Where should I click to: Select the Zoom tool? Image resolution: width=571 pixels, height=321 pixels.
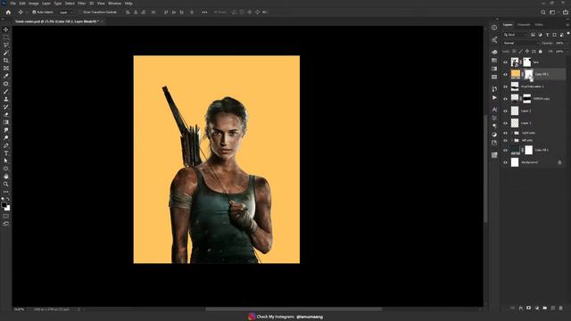6,185
